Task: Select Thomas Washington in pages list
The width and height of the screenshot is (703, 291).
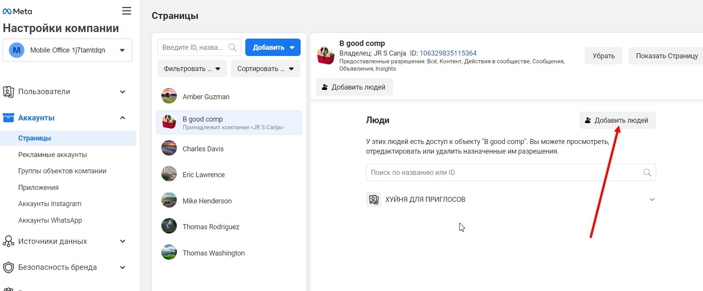Action: (x=229, y=253)
